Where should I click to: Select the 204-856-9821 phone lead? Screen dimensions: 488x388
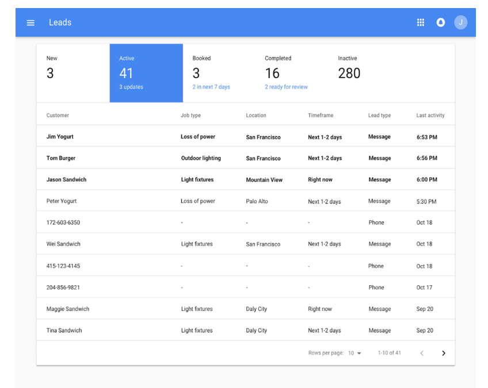click(246, 287)
